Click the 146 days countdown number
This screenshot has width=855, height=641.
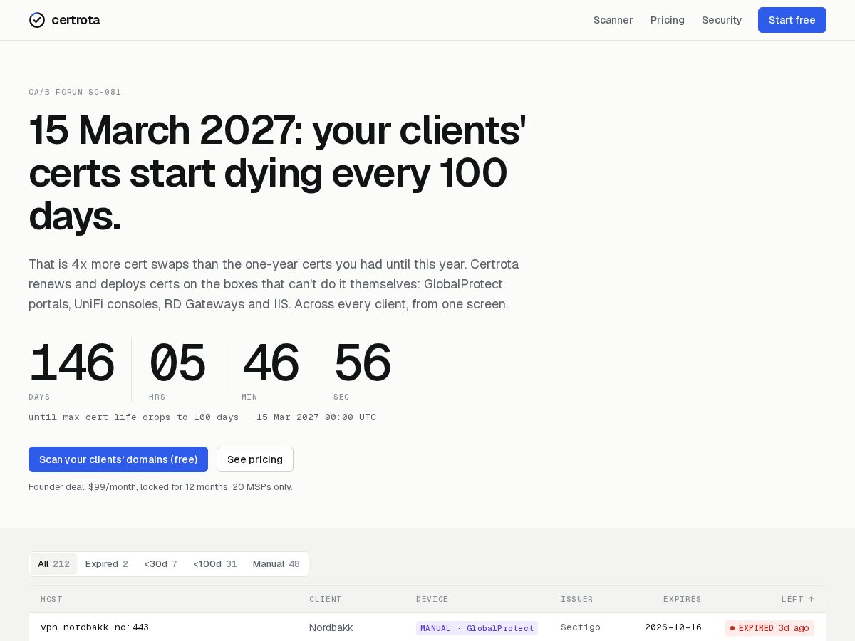tap(71, 363)
